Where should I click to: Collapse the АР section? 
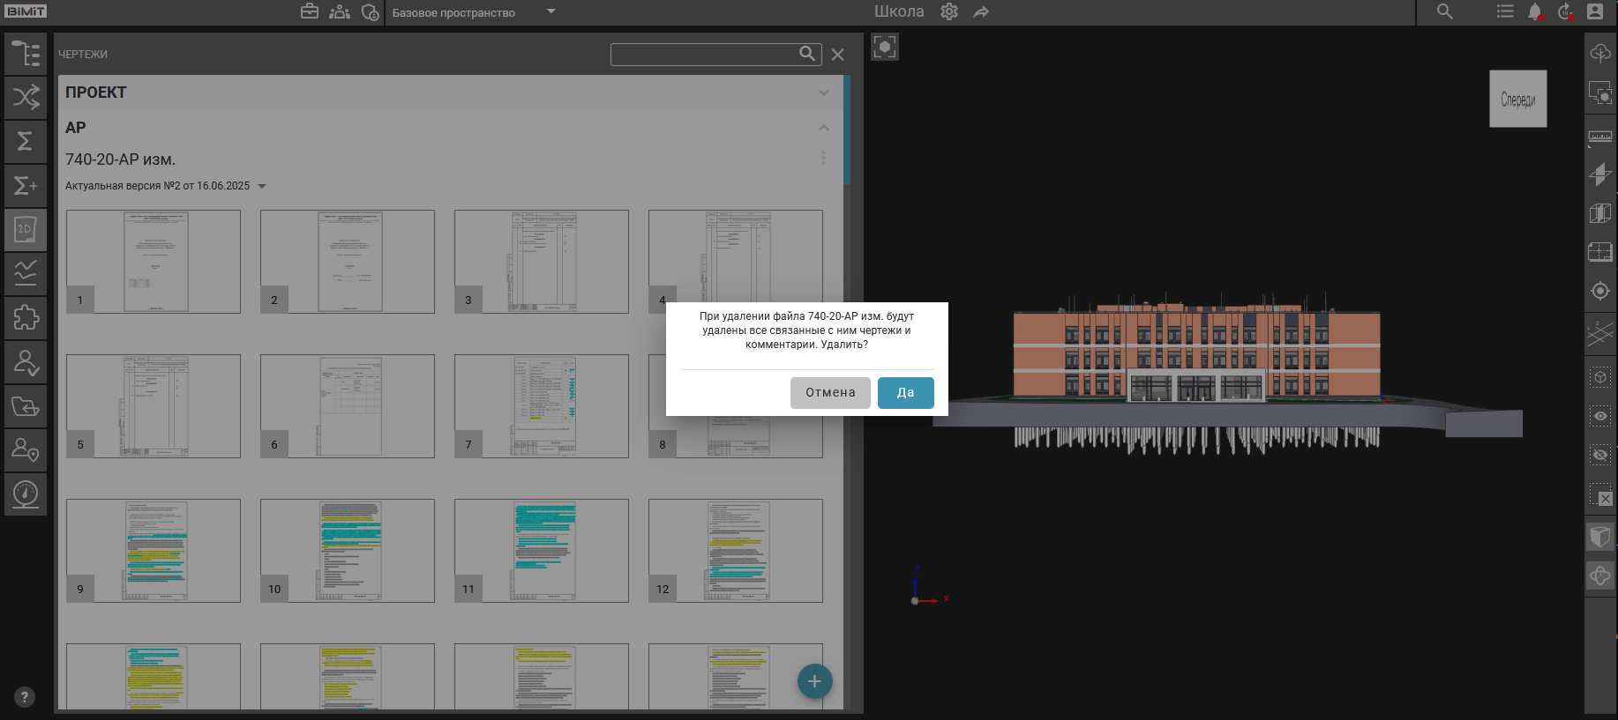pos(823,128)
